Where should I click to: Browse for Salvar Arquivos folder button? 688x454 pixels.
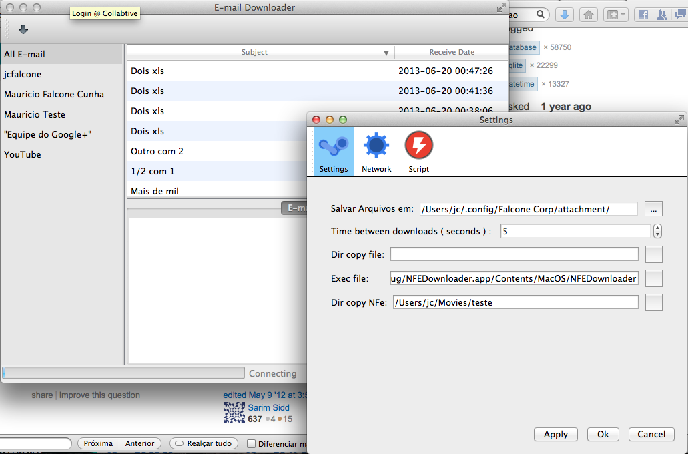pos(653,209)
